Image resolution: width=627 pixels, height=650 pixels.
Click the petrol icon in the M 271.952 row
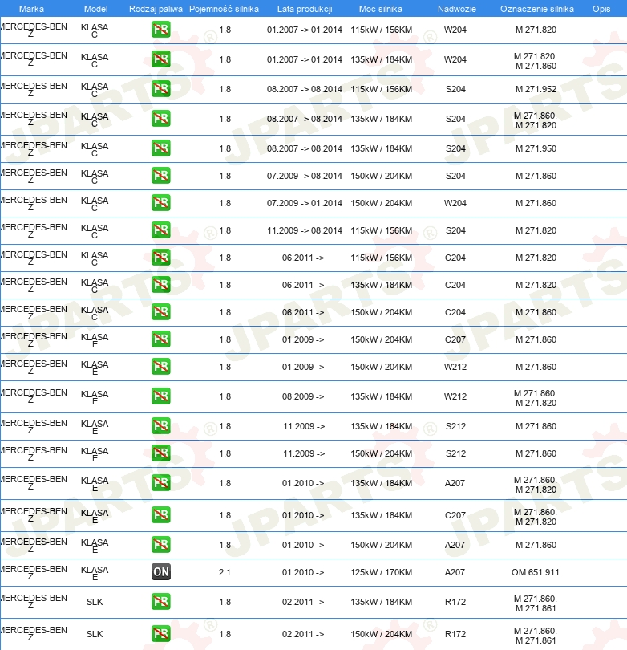pos(161,89)
